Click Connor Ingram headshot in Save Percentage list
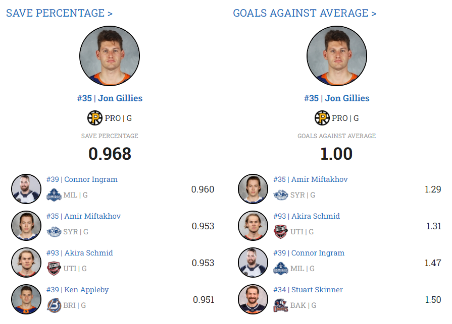Image resolution: width=452 pixels, height=324 pixels. (26, 189)
